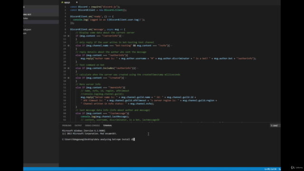Click line number 52 in the gutter

(x=65, y=87)
